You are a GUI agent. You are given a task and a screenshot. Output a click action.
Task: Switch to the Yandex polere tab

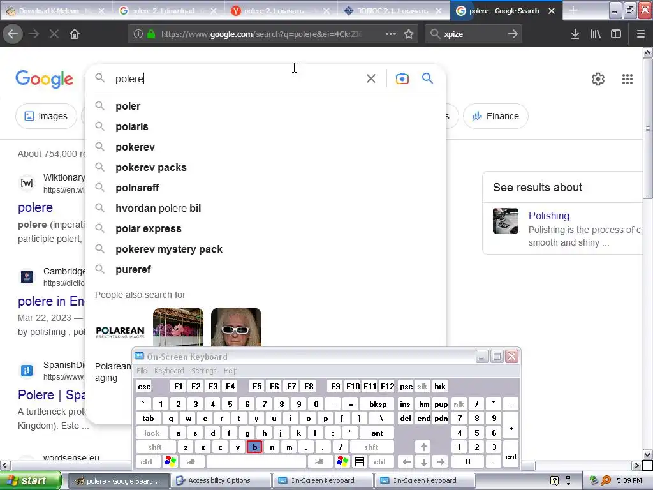coord(281,11)
